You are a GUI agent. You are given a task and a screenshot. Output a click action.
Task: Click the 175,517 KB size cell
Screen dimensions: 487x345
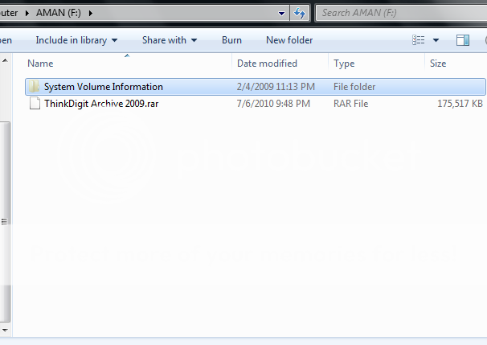click(x=460, y=104)
